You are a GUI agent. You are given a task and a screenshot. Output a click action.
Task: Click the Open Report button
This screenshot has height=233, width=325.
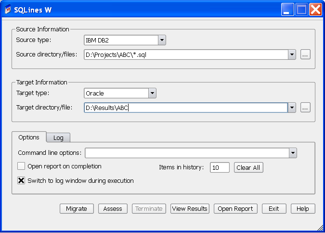(x=235, y=208)
